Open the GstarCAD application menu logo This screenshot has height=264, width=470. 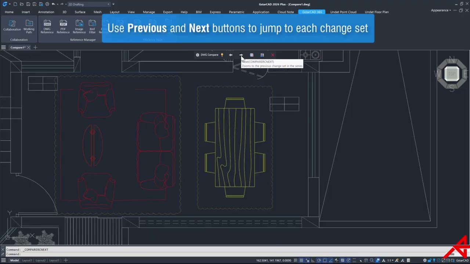pos(5,4)
